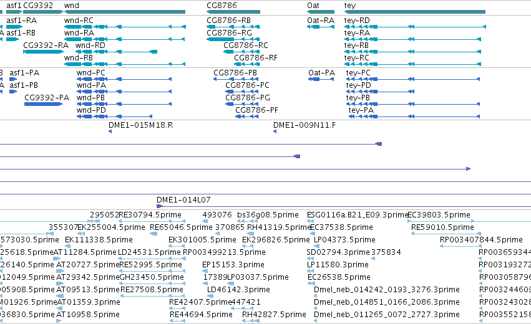Image resolution: width=531 pixels, height=324 pixels.
Task: Click EST RE65046.5prime
Action: 181,227
